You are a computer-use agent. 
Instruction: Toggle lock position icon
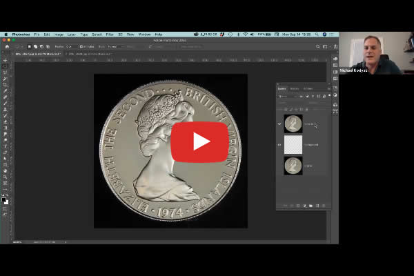[296, 109]
